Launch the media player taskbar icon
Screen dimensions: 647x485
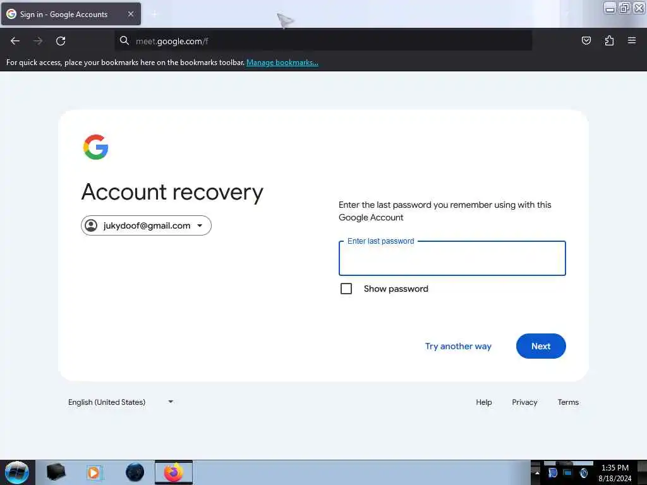94,472
